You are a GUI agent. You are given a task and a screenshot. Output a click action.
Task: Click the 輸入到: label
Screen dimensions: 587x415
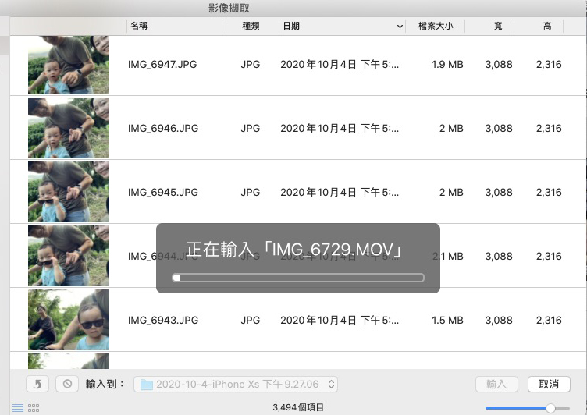[105, 384]
